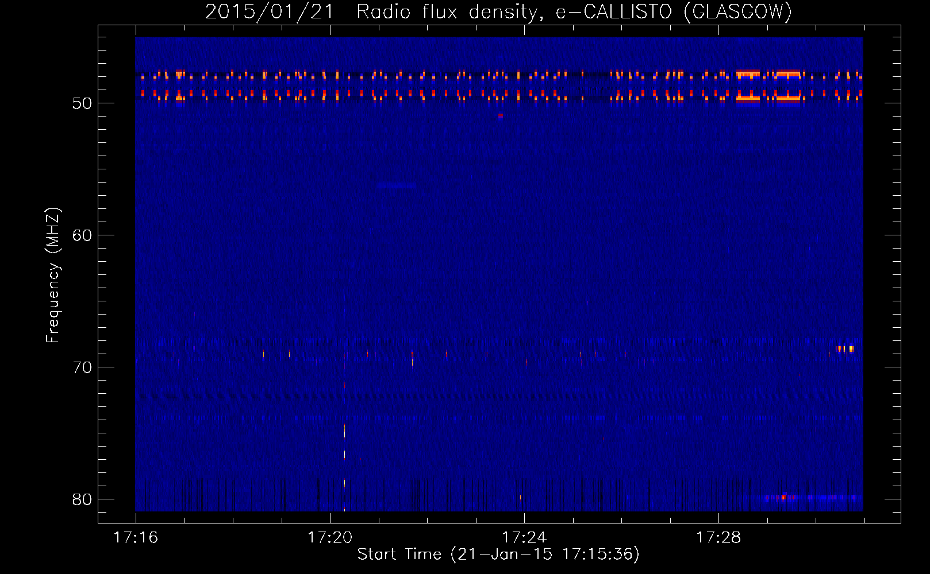Viewport: 930px width, 574px height.
Task: Click the 80 frequency tick label
Action: point(82,499)
